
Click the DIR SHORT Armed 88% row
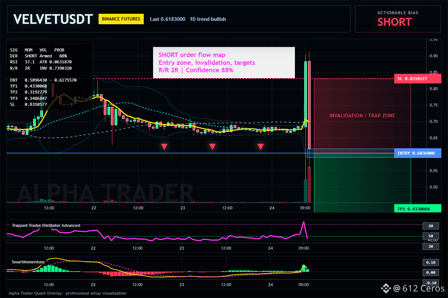coord(38,56)
